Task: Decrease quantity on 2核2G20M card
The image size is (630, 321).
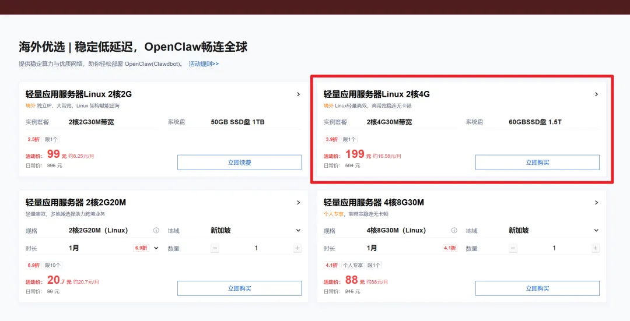Action: pyautogui.click(x=215, y=248)
